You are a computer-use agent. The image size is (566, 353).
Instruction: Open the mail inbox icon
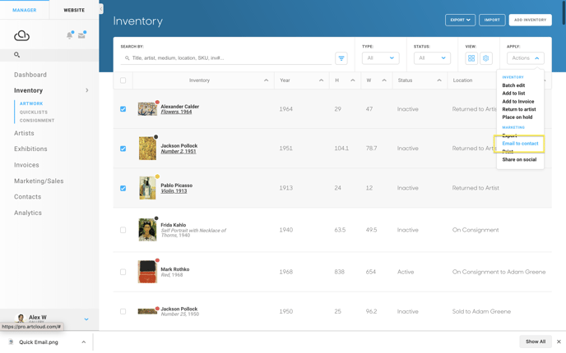(82, 35)
